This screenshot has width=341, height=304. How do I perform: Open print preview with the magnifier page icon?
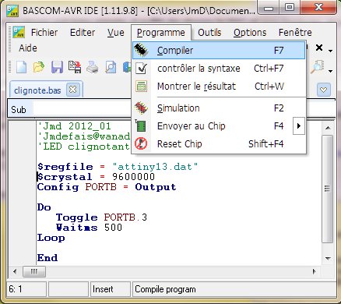(111, 67)
